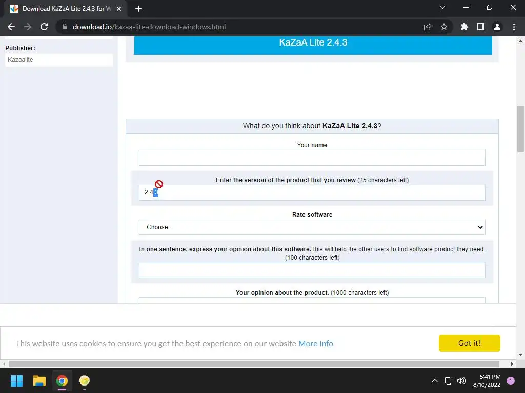Open a new browser tab
This screenshot has height=393, width=525.
(138, 9)
